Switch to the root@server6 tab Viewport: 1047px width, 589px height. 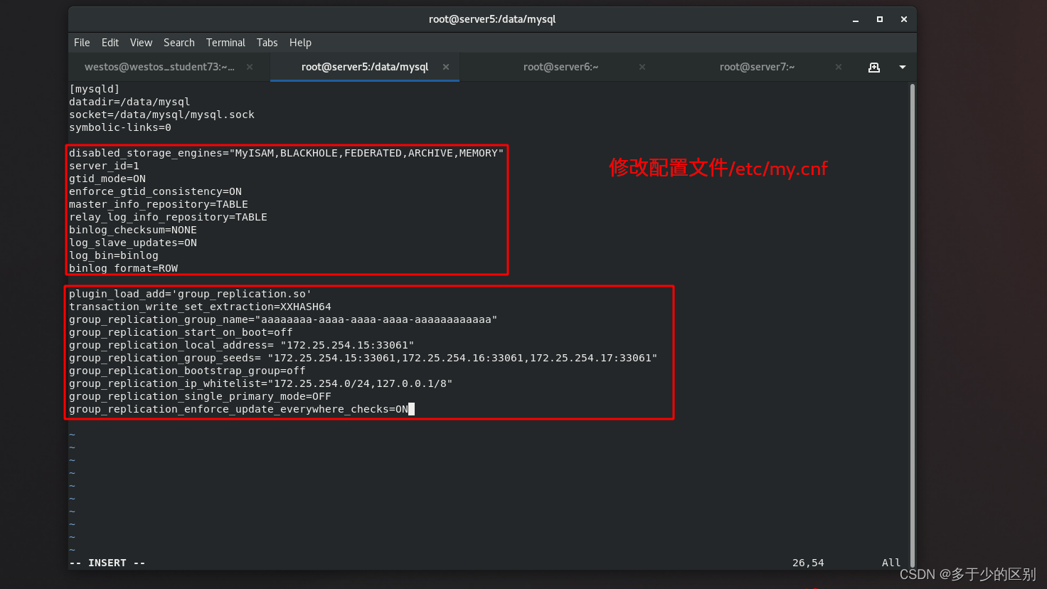(560, 67)
